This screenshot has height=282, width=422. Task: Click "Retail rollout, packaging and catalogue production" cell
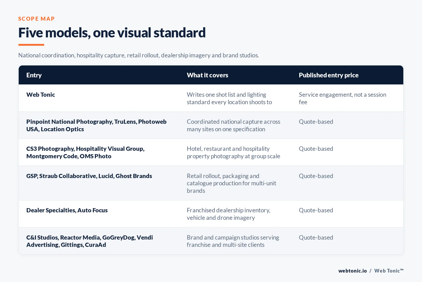click(231, 183)
